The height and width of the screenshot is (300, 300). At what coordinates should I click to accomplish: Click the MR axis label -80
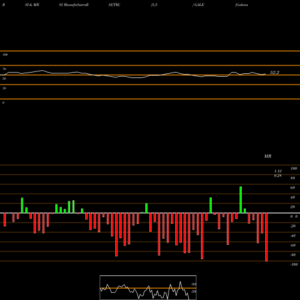pos(293,255)
